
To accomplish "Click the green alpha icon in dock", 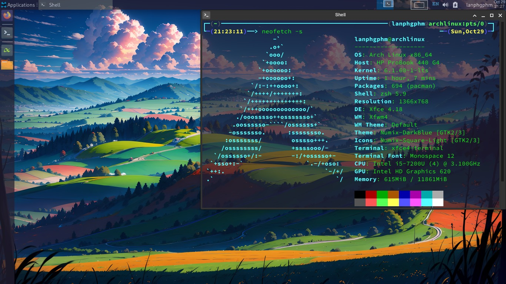I will click(x=7, y=50).
